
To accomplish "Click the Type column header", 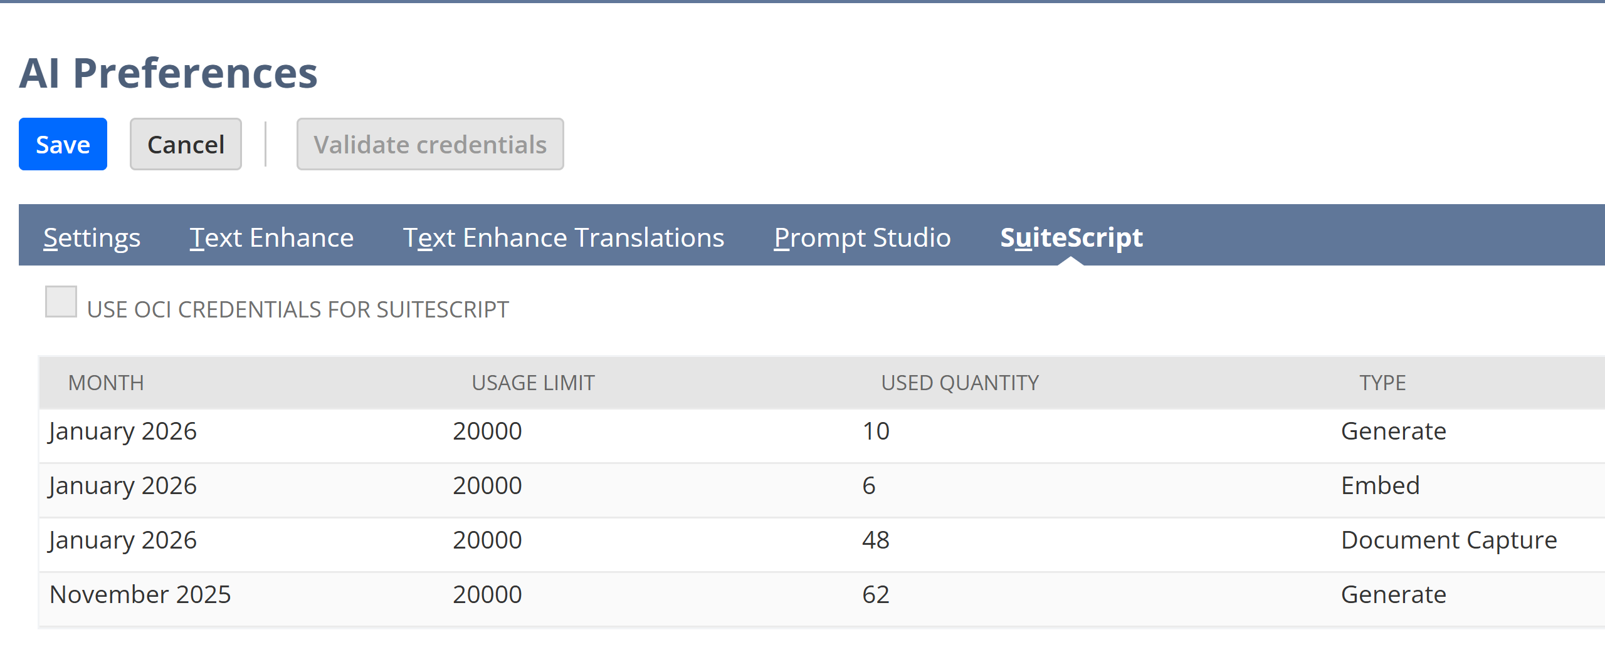I will click(1382, 383).
